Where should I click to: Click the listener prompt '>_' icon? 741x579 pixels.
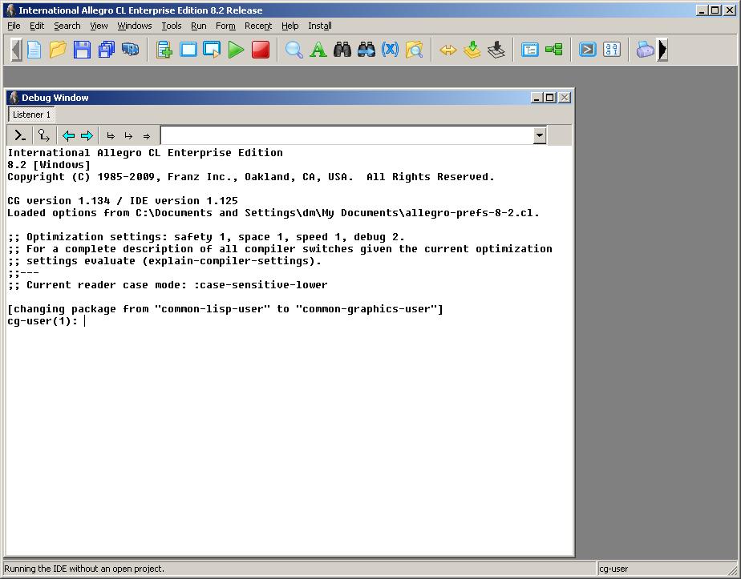[x=20, y=136]
